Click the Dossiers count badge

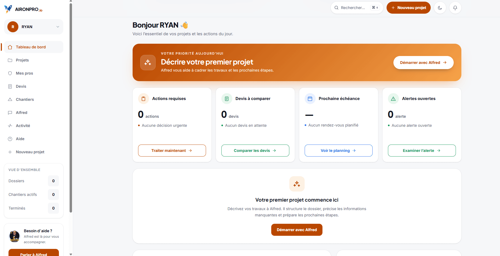(x=53, y=181)
